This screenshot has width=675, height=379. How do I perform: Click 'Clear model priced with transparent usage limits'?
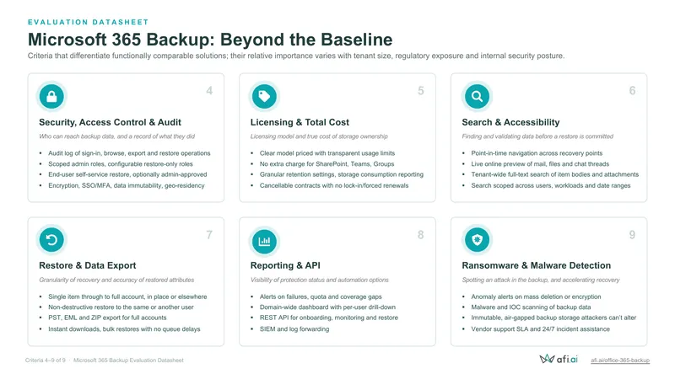click(327, 153)
